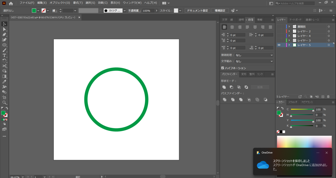Toggle lock column for レイヤー 5

283,45
